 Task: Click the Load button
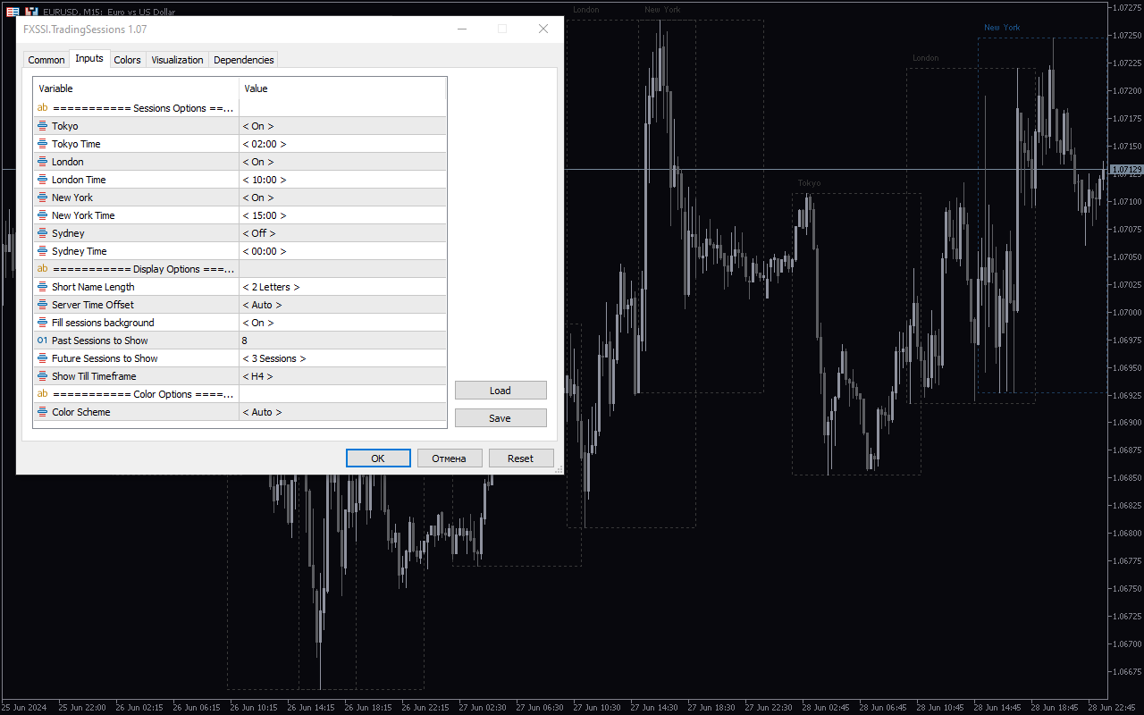[500, 391]
